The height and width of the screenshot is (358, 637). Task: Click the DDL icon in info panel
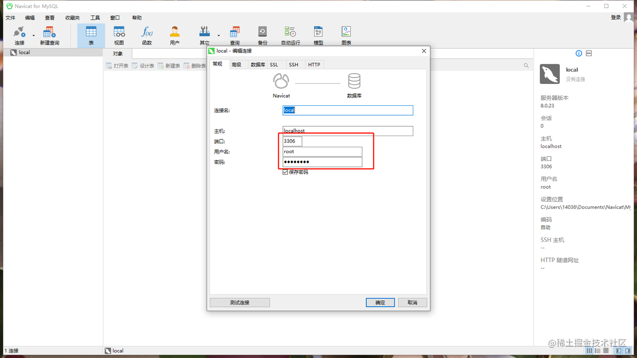click(589, 53)
